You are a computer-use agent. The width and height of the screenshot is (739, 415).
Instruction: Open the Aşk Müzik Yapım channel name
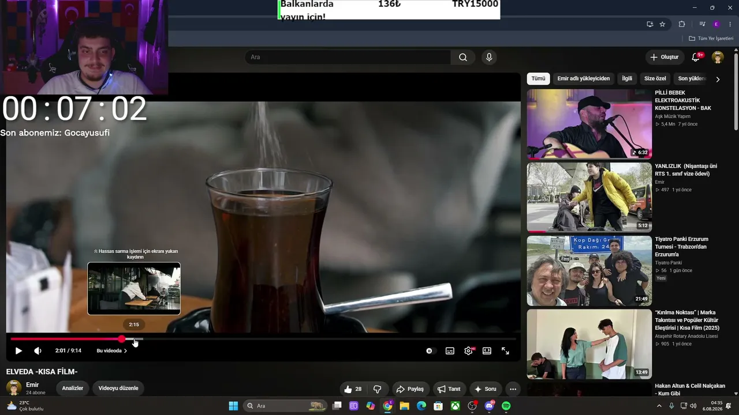[671, 116]
